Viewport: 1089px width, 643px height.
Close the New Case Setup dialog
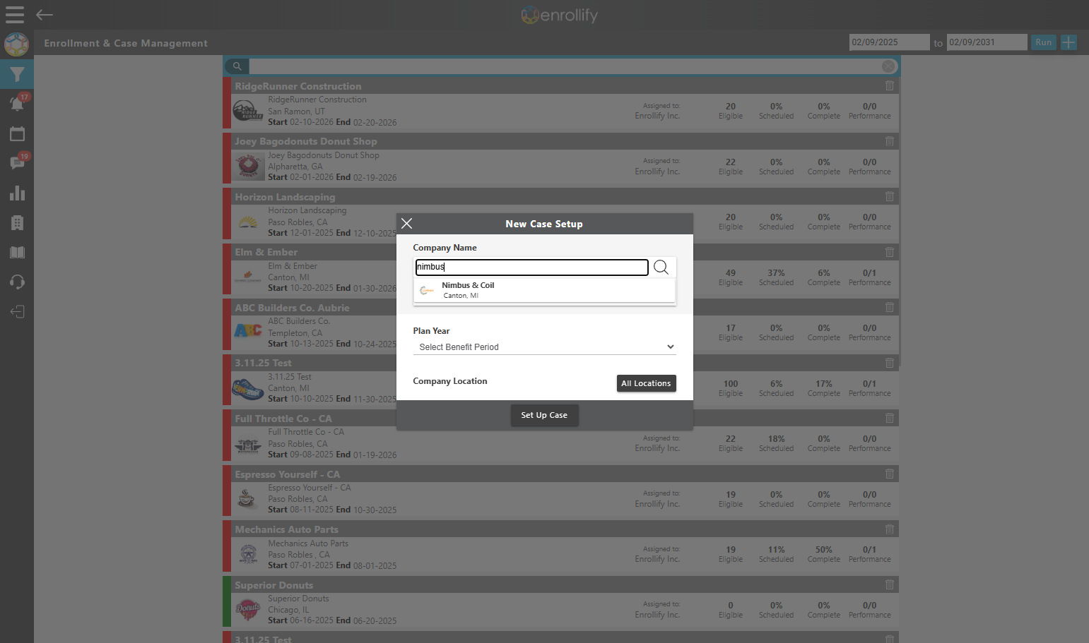point(406,224)
